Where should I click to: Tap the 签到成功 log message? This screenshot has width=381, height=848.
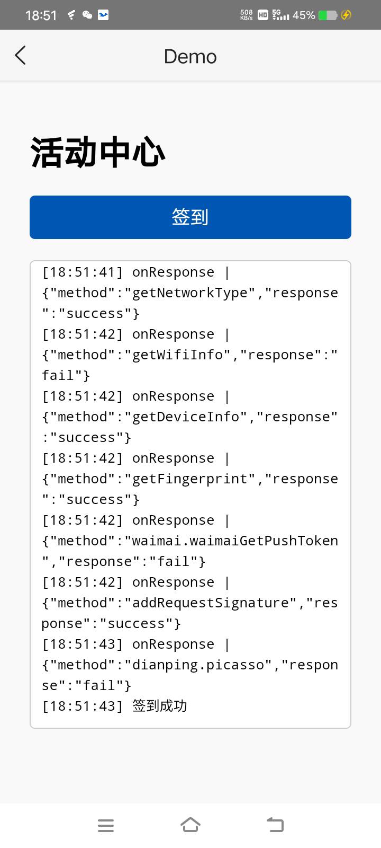pos(159,706)
